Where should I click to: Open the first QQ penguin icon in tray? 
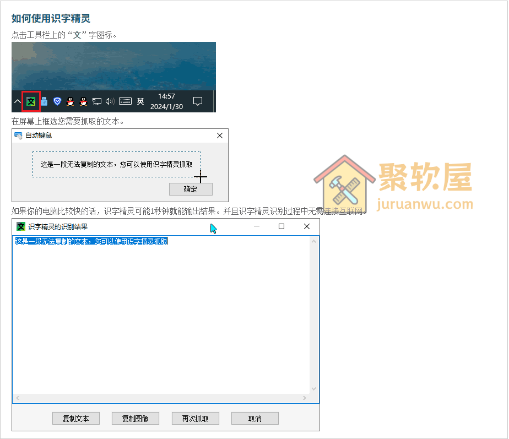click(69, 101)
